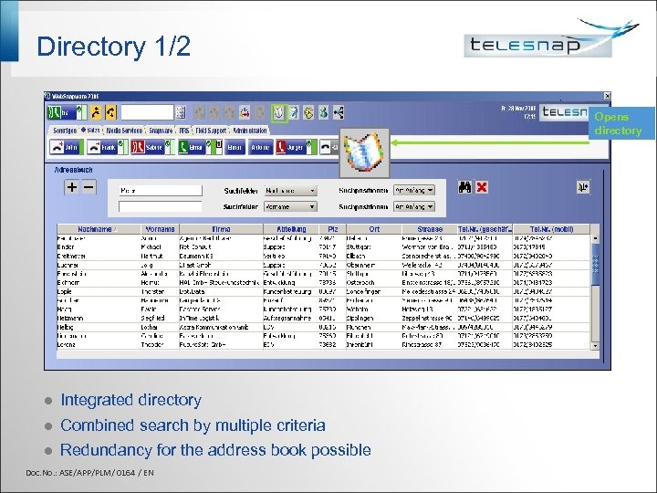Click the greyed-out toolbar icon left of directory book
The width and height of the screenshot is (657, 493).
tap(260, 112)
